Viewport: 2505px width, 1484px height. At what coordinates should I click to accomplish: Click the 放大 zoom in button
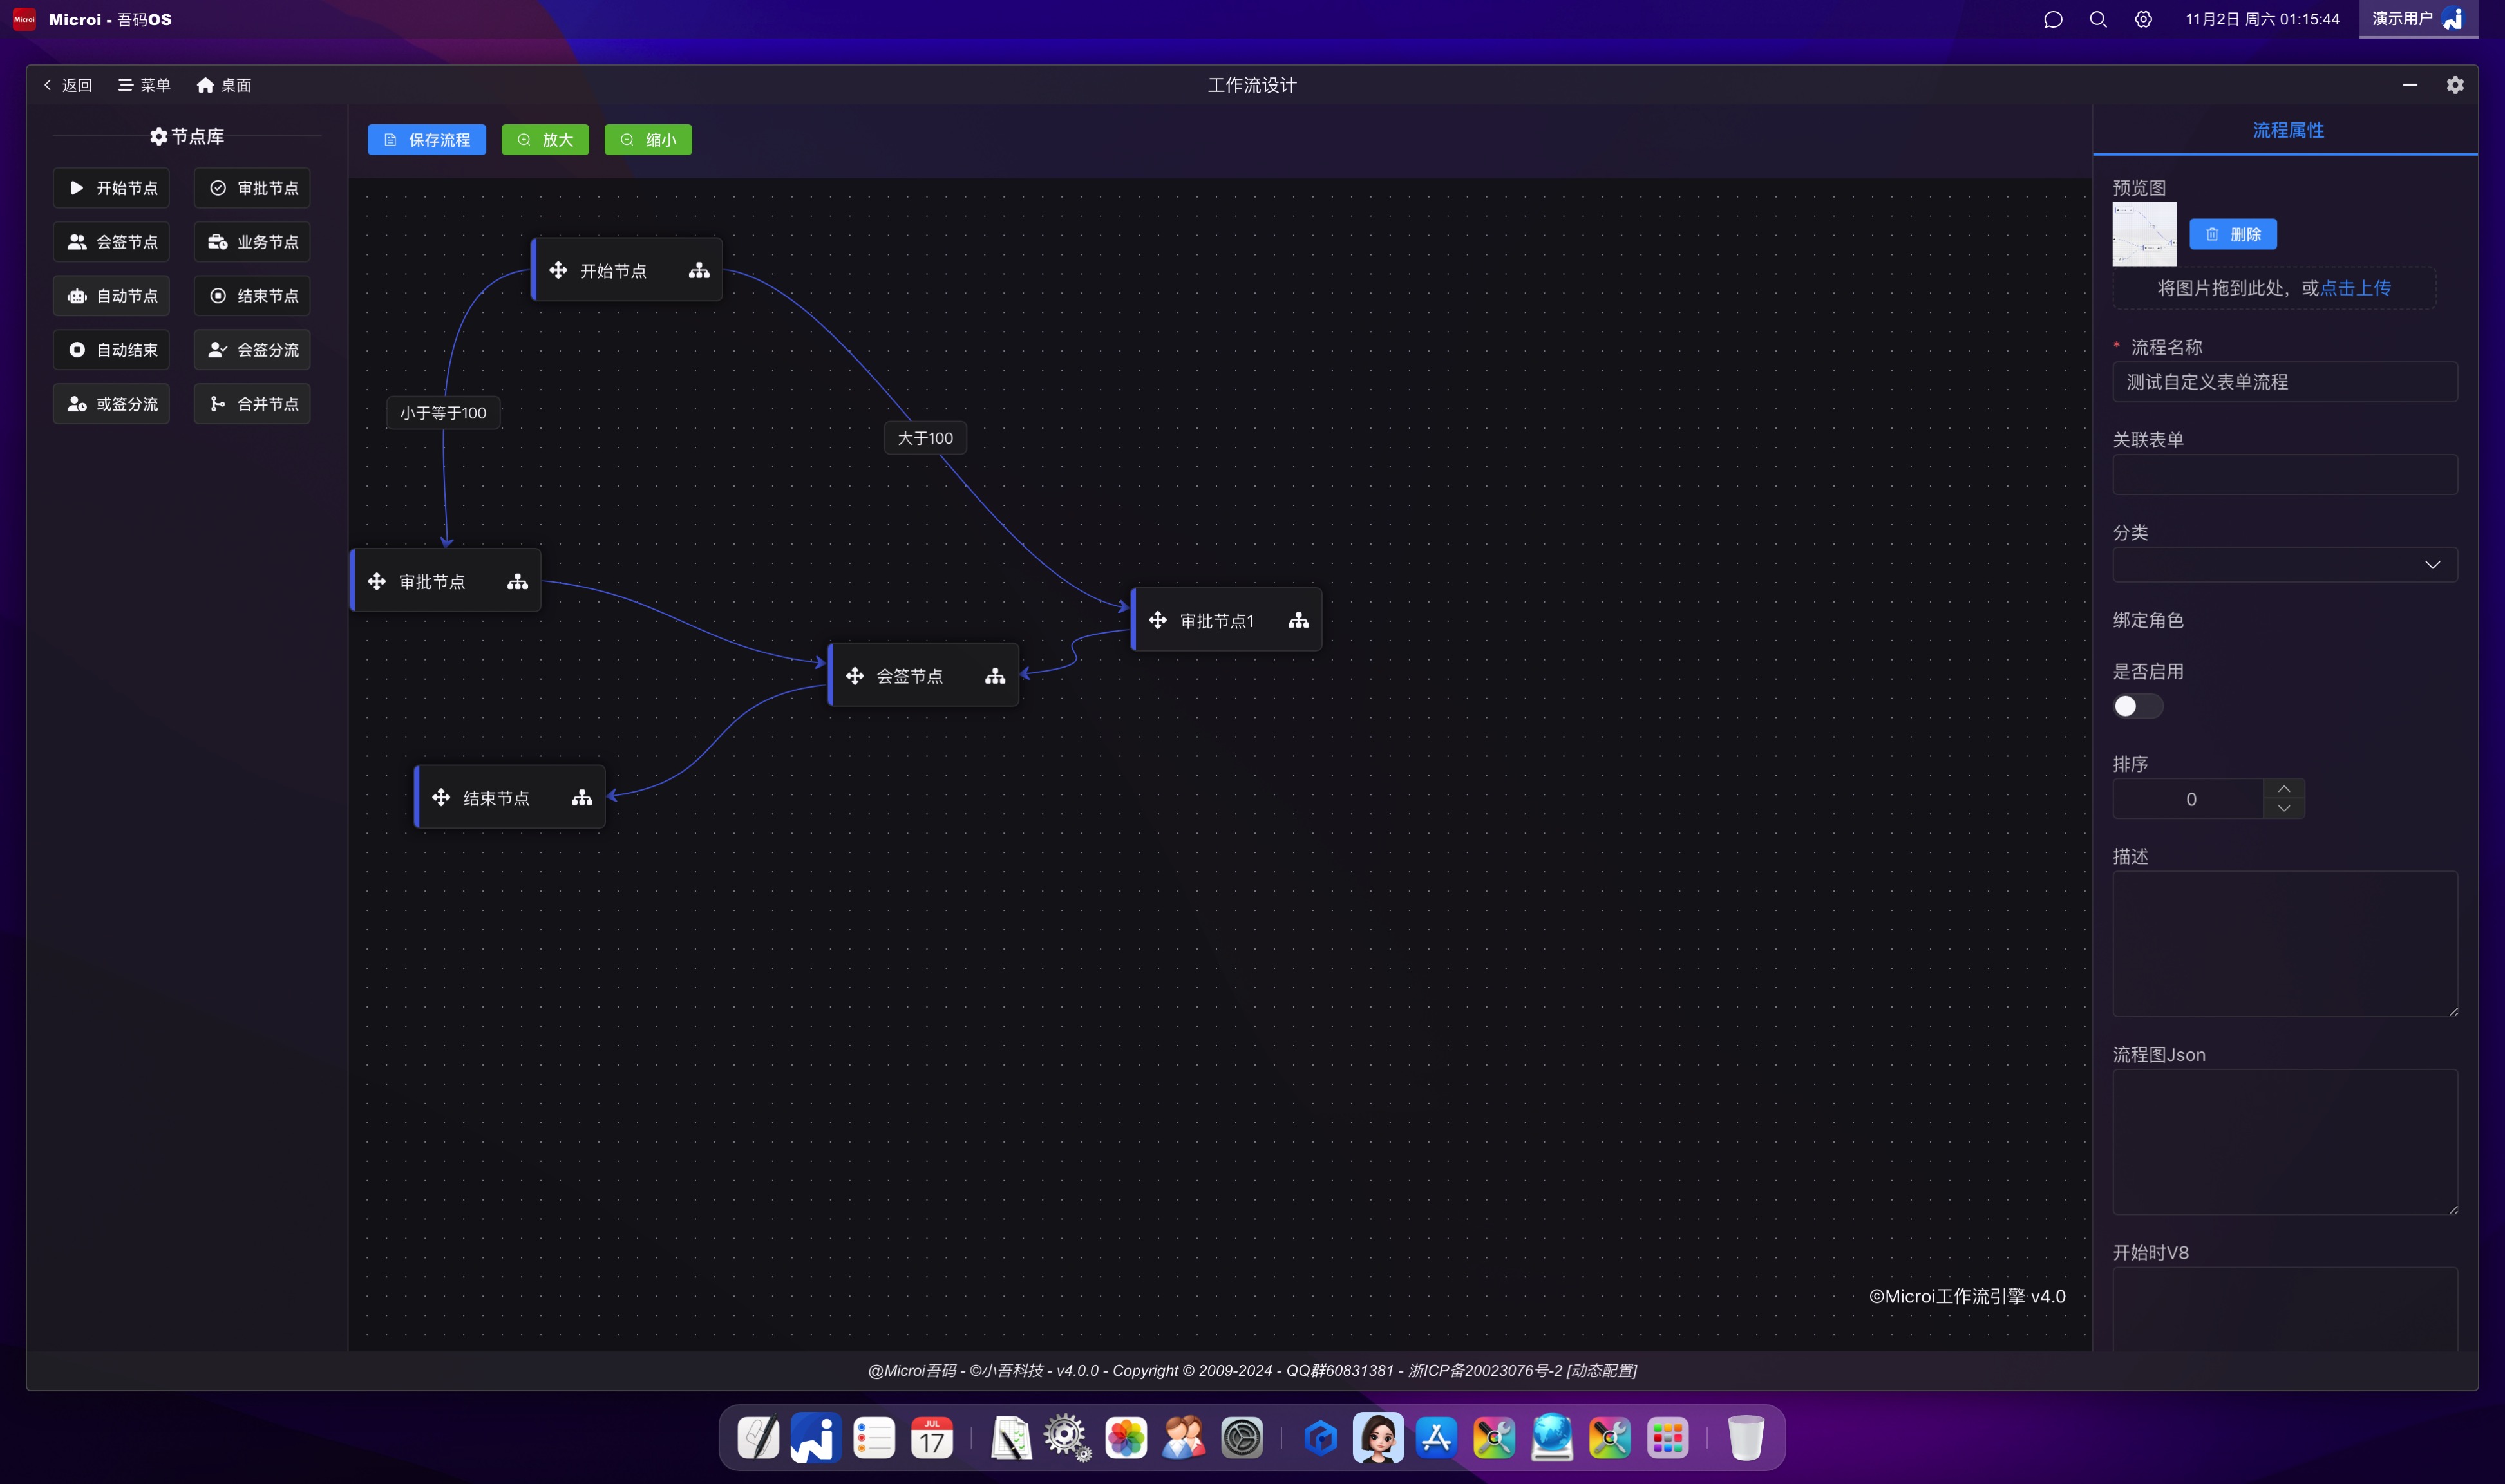point(545,140)
